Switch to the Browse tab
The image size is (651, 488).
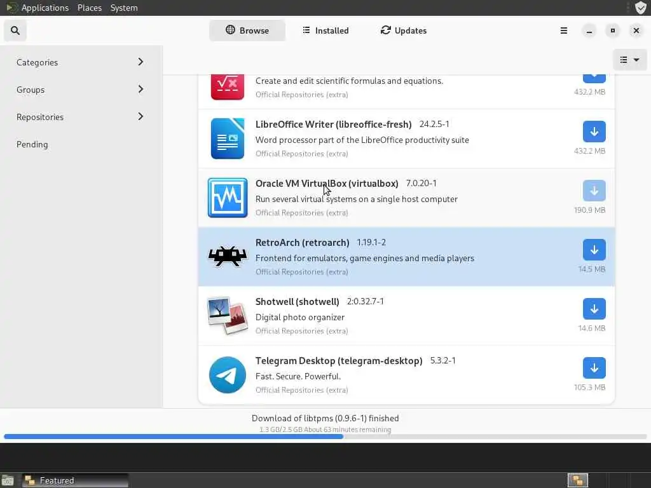pyautogui.click(x=247, y=30)
